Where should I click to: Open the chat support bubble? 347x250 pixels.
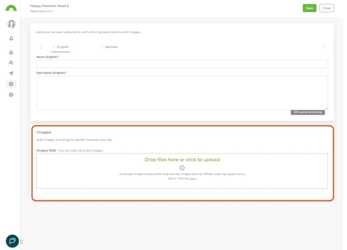click(12, 241)
